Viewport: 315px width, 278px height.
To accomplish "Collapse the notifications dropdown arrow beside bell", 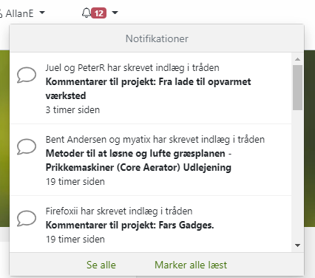I will coord(115,13).
